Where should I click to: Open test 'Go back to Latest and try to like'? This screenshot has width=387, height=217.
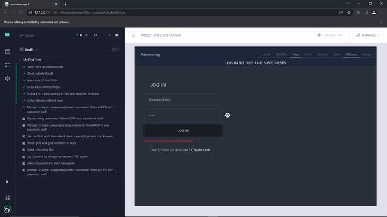pos(63,94)
